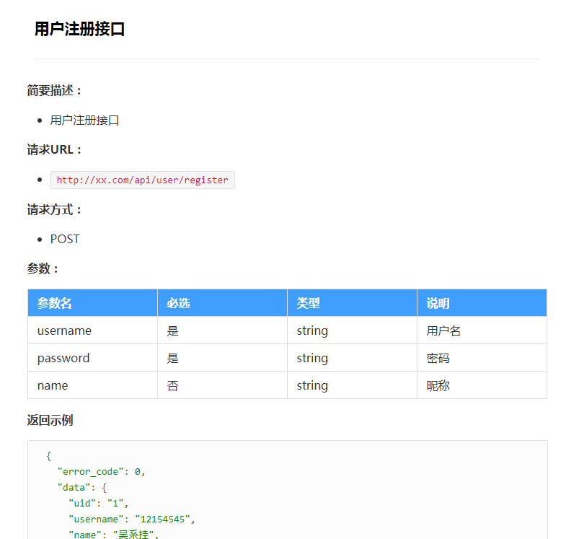The width and height of the screenshot is (561, 539).
Task: Click the "name": "吴系挂" code line
Action: click(x=113, y=535)
